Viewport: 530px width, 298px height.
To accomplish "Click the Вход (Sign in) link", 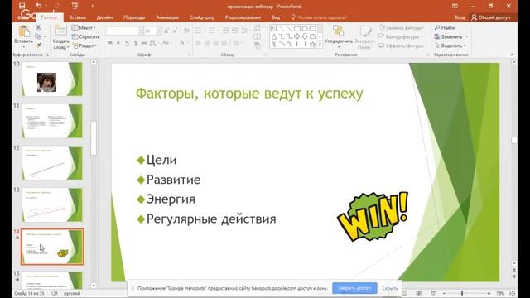I will click(x=460, y=17).
